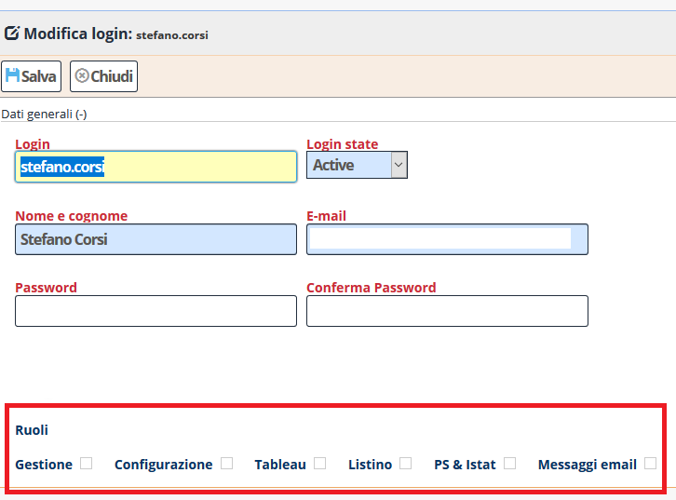The height and width of the screenshot is (500, 676).
Task: Click the edit pencil icon beside Modifica login
Action: 12,34
